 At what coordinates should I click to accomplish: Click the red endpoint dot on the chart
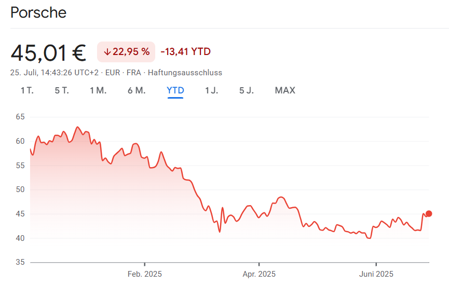pyautogui.click(x=429, y=214)
